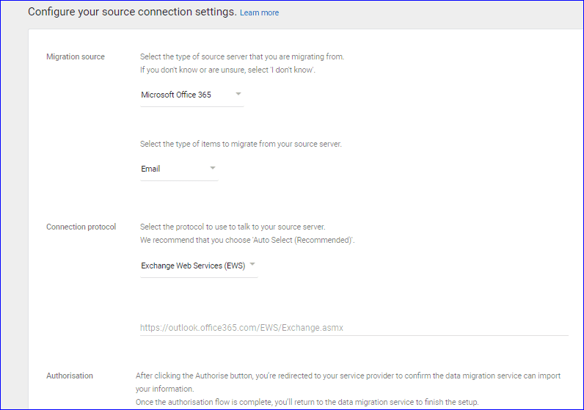584x410 pixels.
Task: Click the Exchange Web Services (EWS) value
Action: 193,266
